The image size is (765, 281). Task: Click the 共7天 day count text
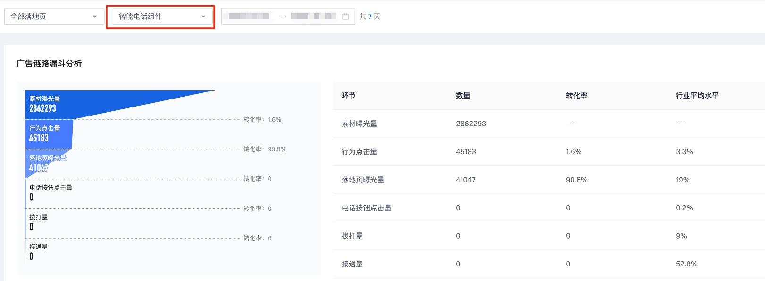(370, 17)
